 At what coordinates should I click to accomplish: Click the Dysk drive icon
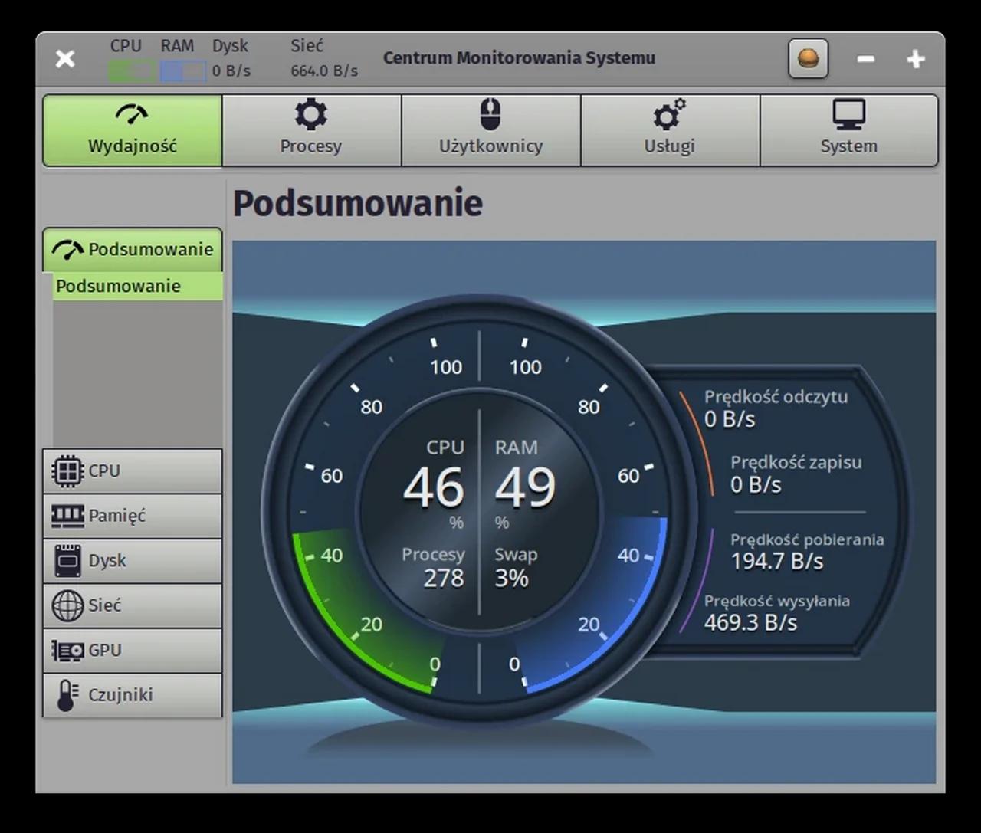(x=67, y=560)
